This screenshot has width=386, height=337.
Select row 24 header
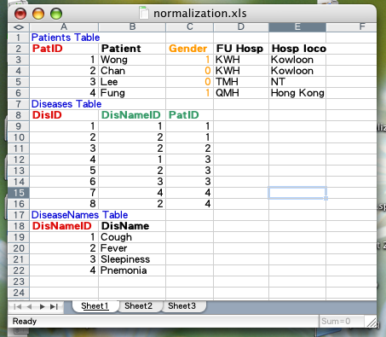tap(19, 293)
